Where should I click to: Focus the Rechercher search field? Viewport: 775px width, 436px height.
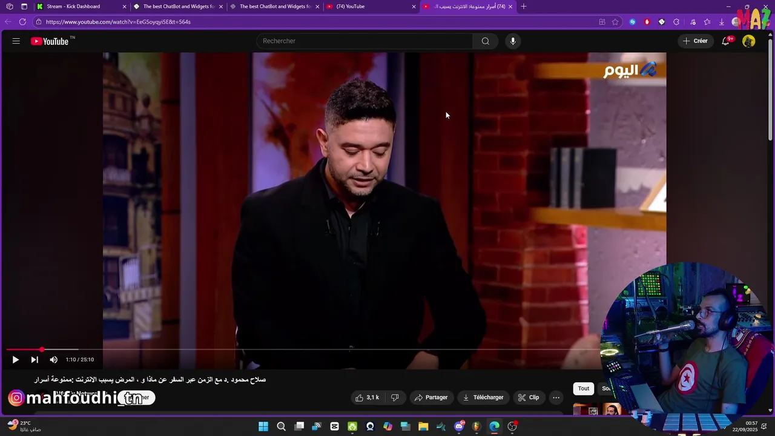[x=364, y=41]
